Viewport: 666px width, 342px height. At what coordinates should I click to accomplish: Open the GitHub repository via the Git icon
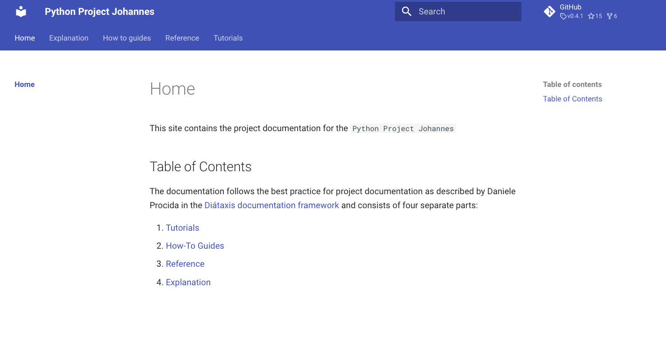click(x=549, y=11)
